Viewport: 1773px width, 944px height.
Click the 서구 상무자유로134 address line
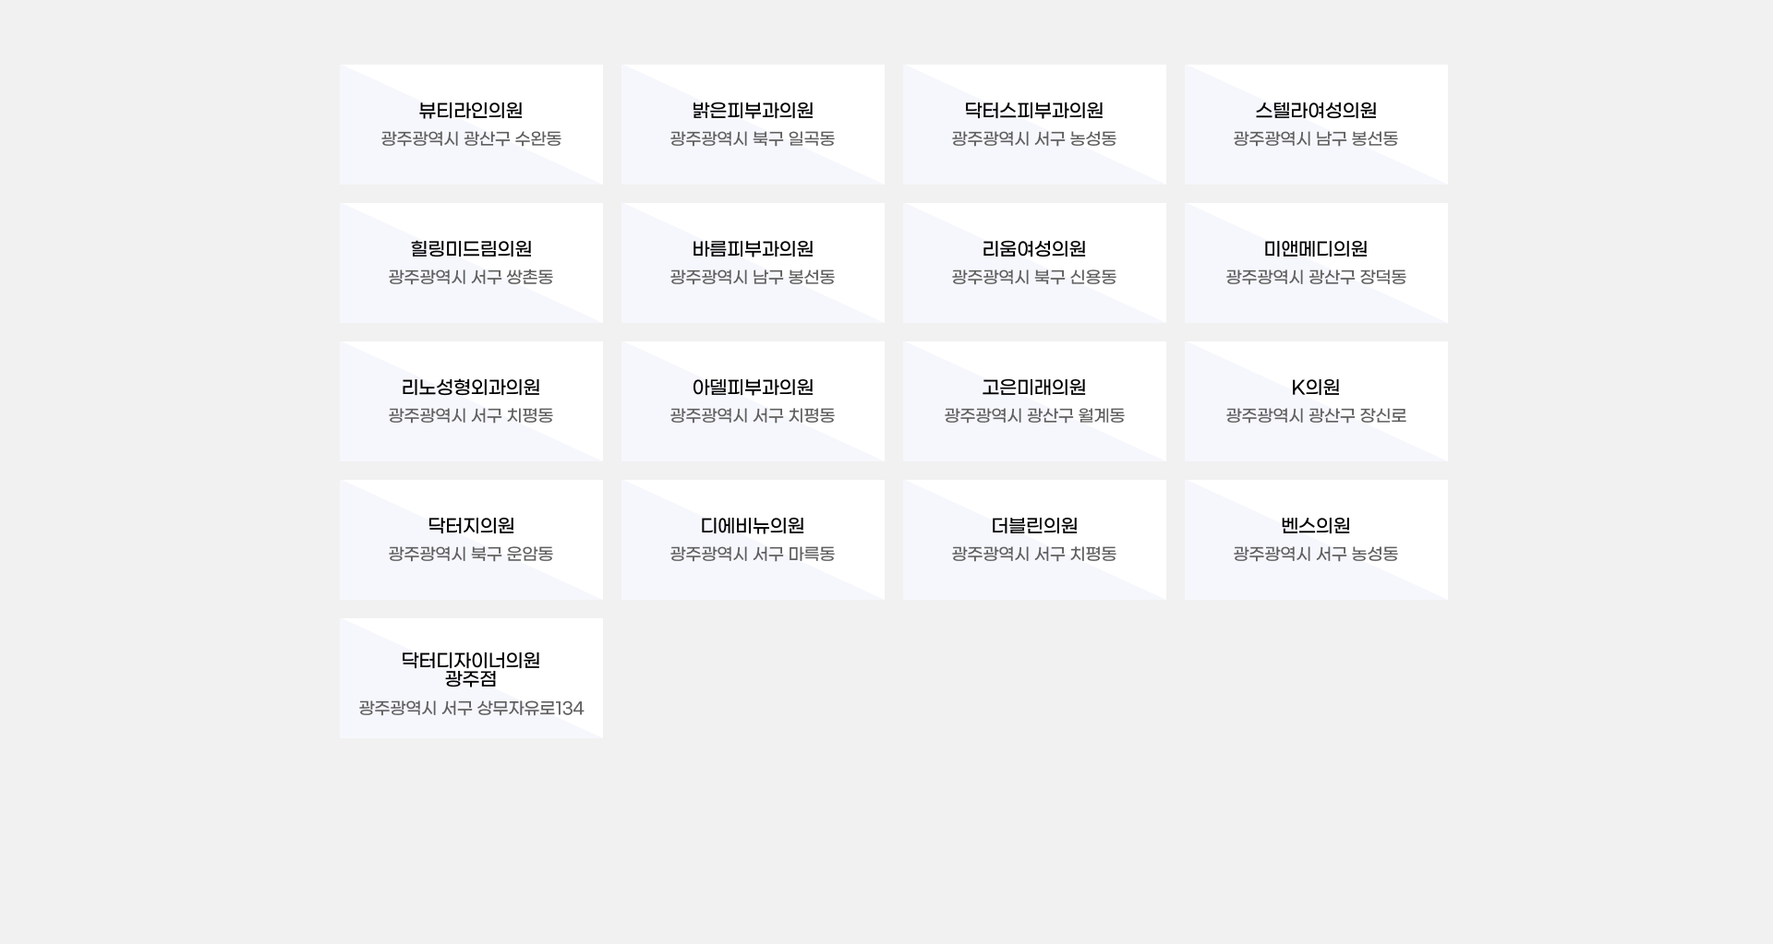pyautogui.click(x=471, y=709)
